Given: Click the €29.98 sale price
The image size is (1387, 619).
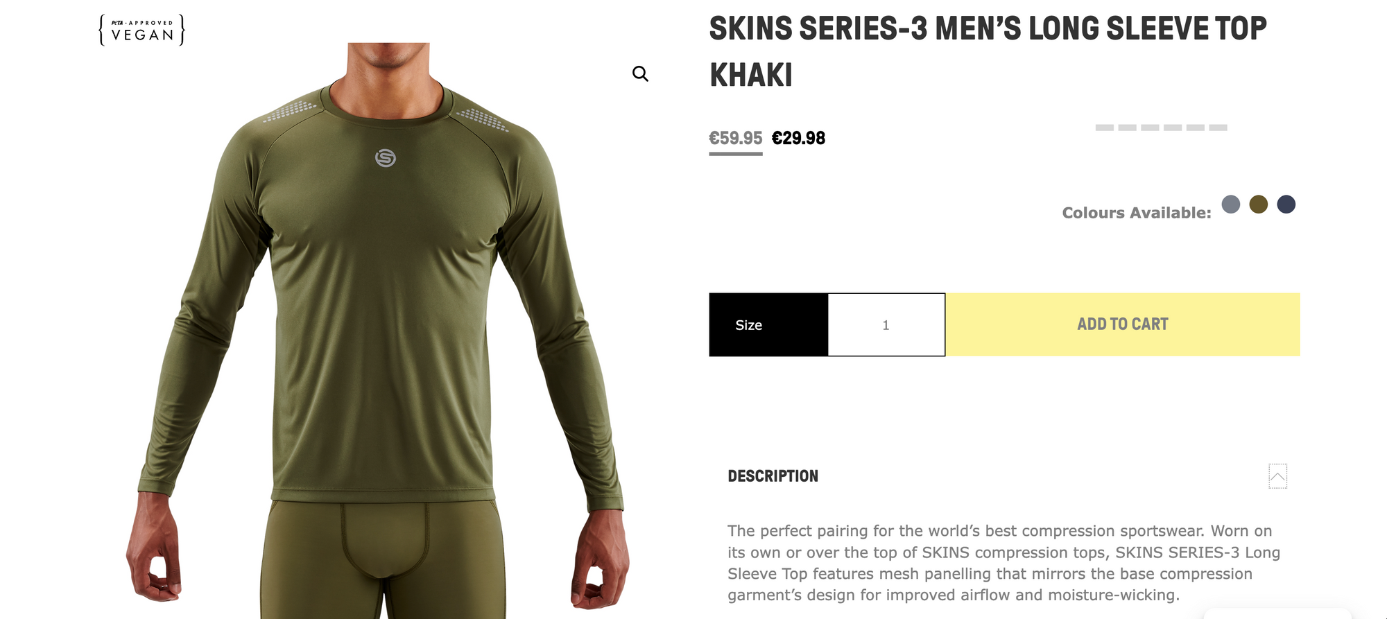Looking at the screenshot, I should tap(798, 138).
